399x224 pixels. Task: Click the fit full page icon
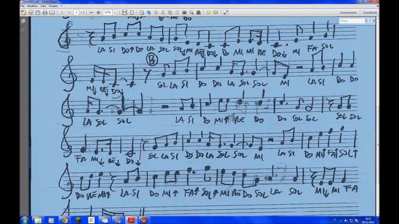(x=132, y=12)
